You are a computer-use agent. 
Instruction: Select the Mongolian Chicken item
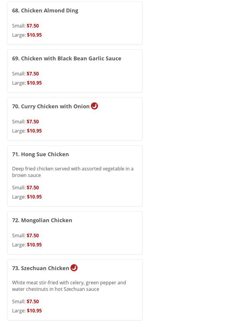point(42,220)
